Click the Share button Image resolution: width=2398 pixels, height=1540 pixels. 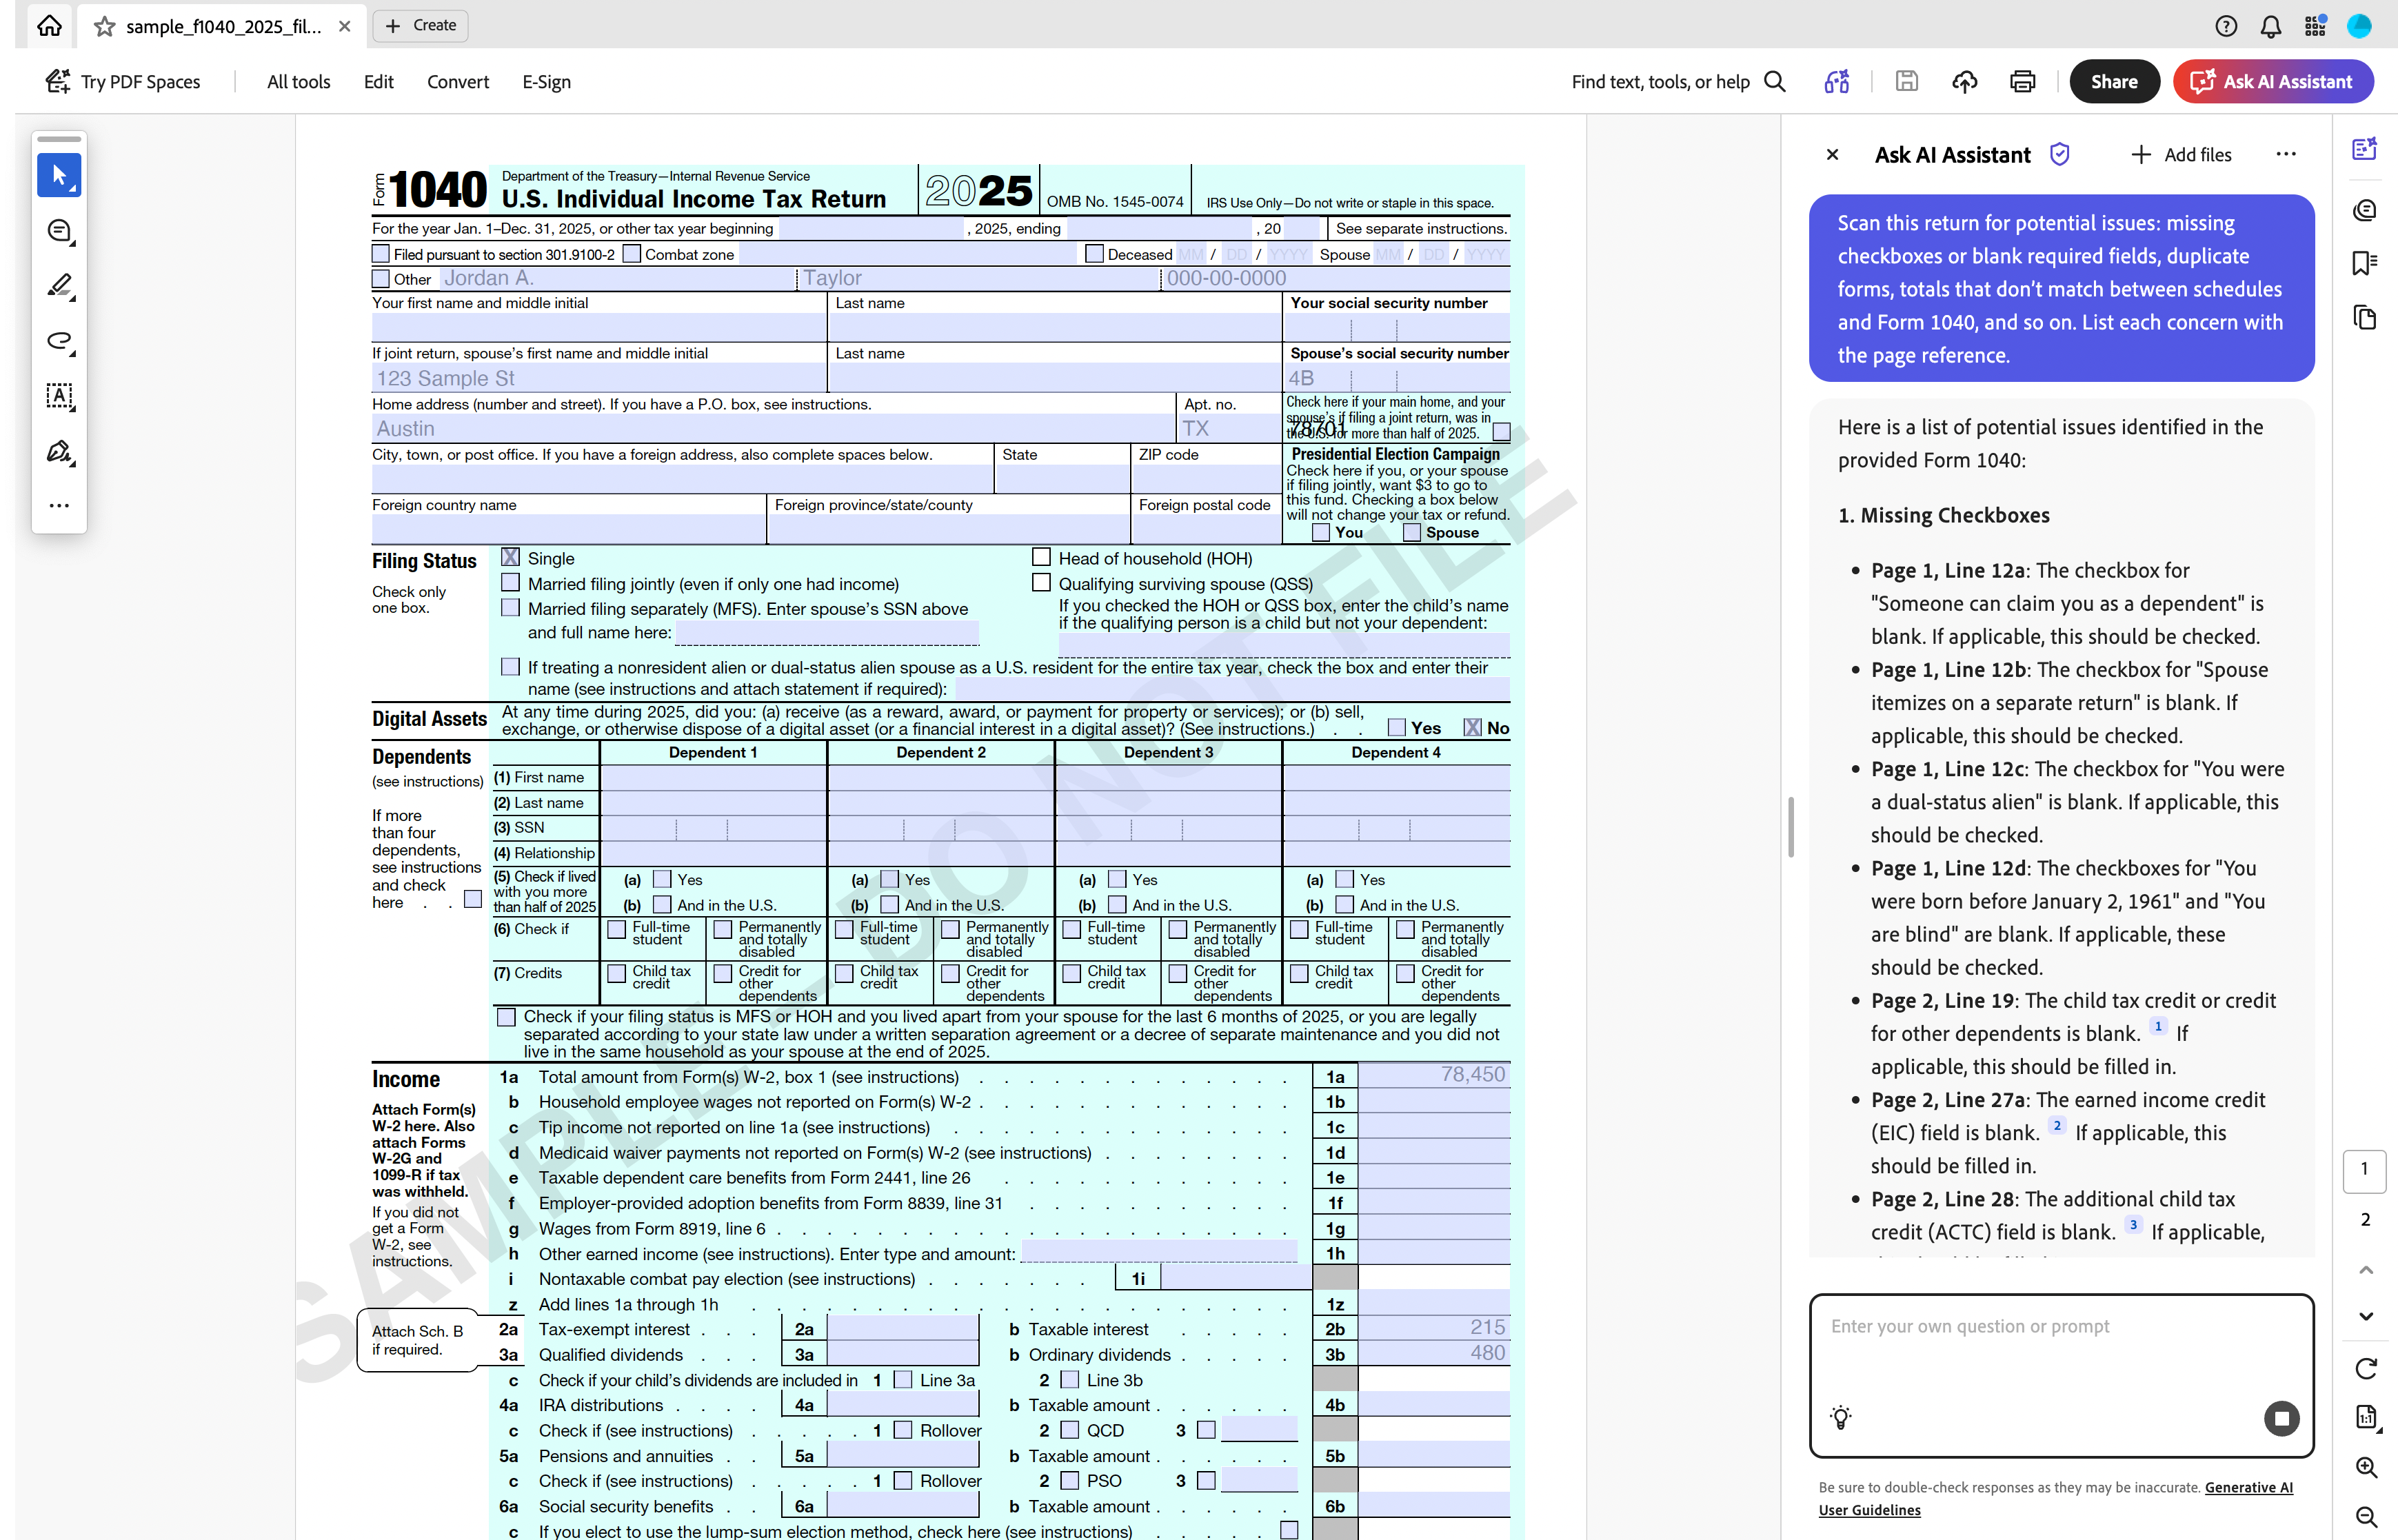pos(2113,82)
